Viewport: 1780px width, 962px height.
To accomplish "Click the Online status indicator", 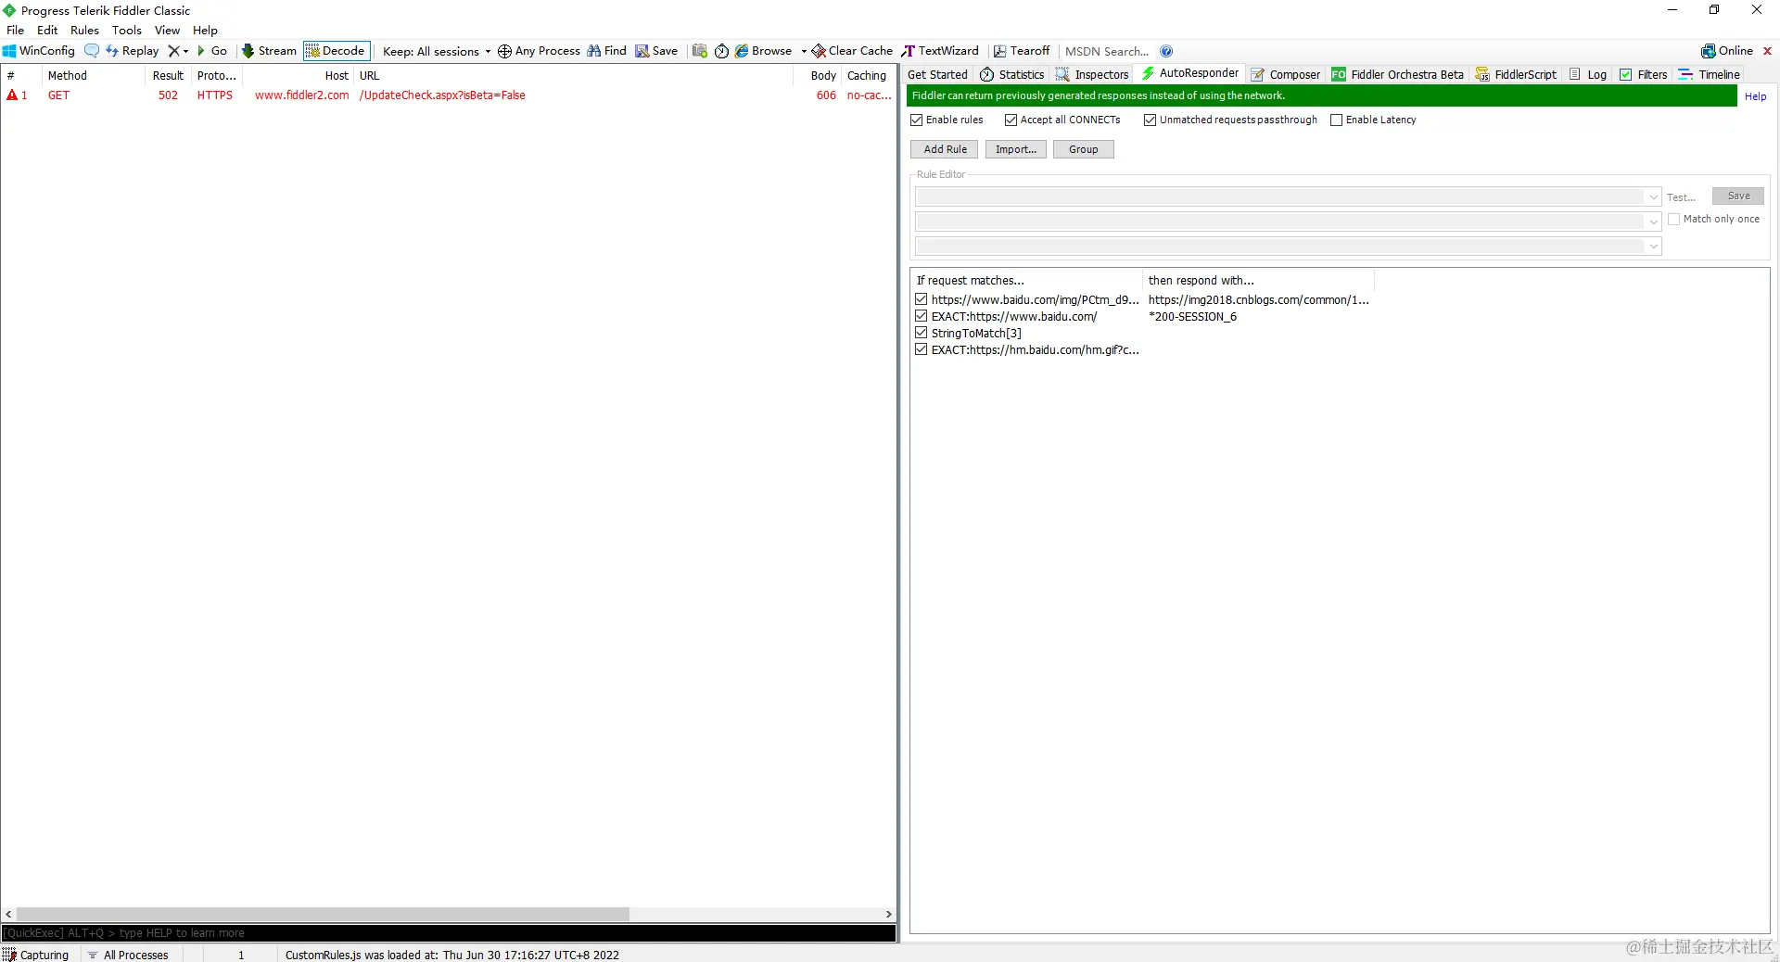I will pos(1727,51).
